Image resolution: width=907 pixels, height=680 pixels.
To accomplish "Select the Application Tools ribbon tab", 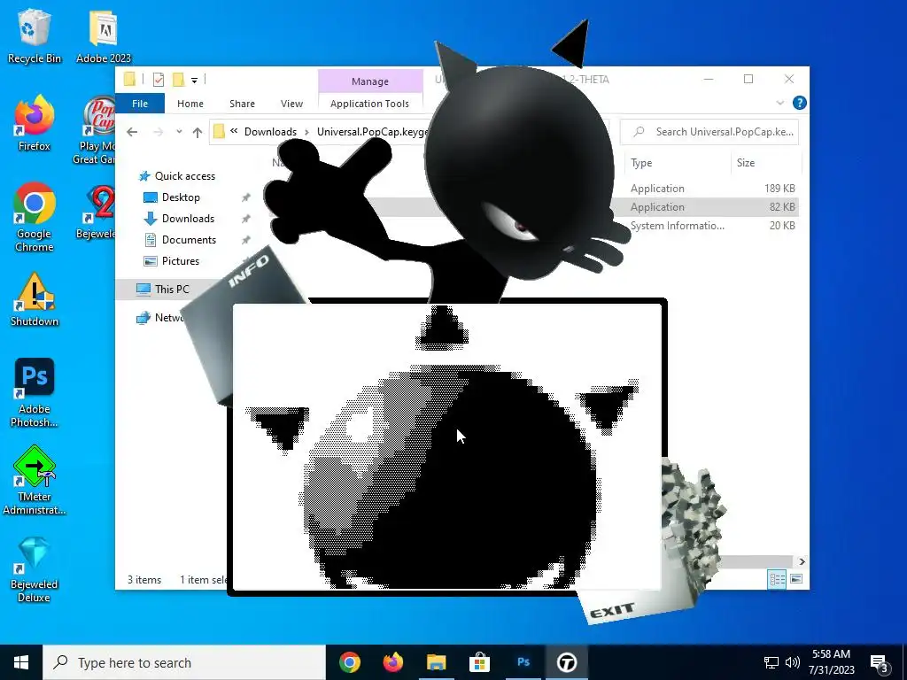I will click(x=369, y=104).
